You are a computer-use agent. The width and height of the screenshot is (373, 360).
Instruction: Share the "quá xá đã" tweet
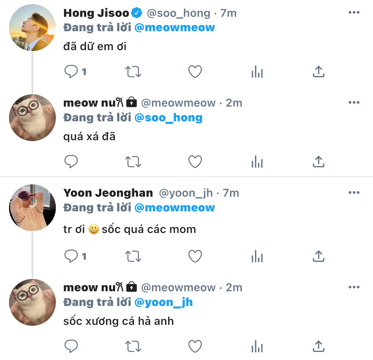pyautogui.click(x=319, y=162)
